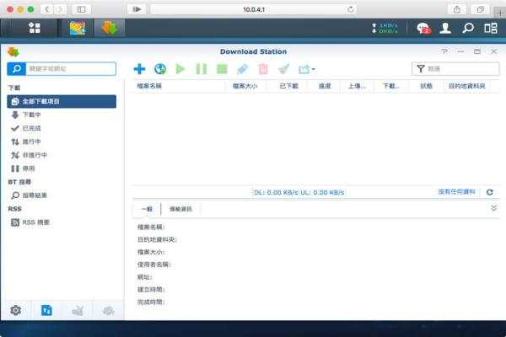The image size is (506, 337).
Task: Delete selected task with trash icon
Action: click(x=263, y=69)
